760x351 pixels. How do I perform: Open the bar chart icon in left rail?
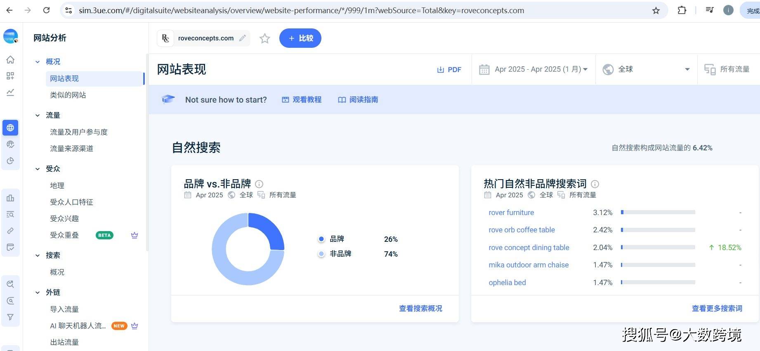10,198
